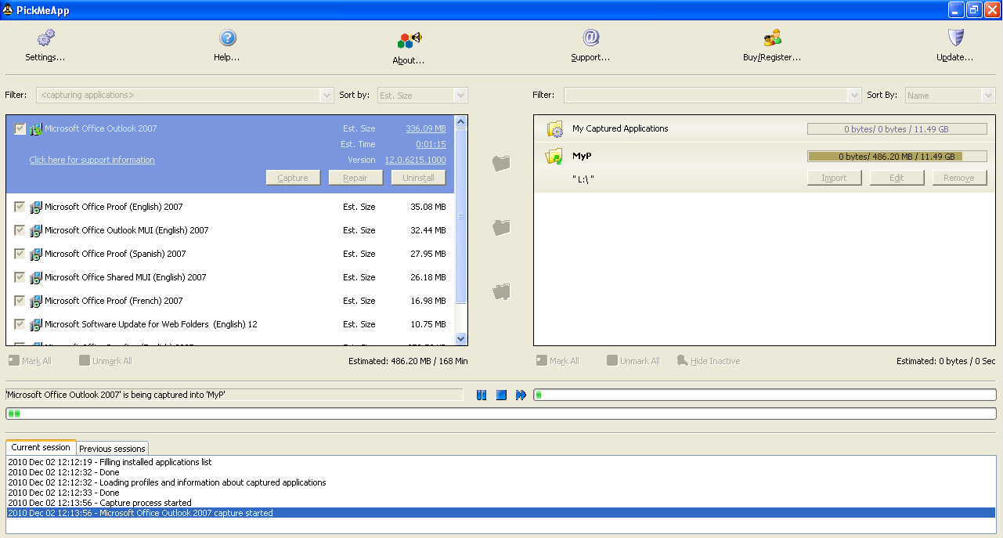Toggle checkbox for Software Update for Web Folders

(20, 324)
